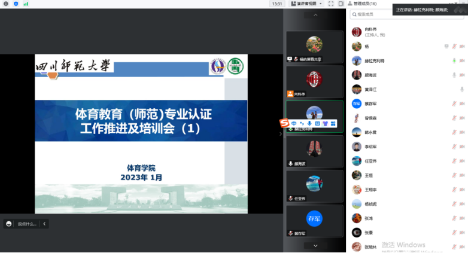
Task: Click microphone icon in 李绍军 row
Action: 454,147
